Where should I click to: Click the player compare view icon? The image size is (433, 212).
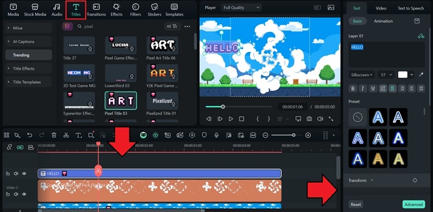click(317, 8)
